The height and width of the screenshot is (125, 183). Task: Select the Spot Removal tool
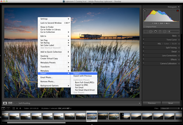151,32
